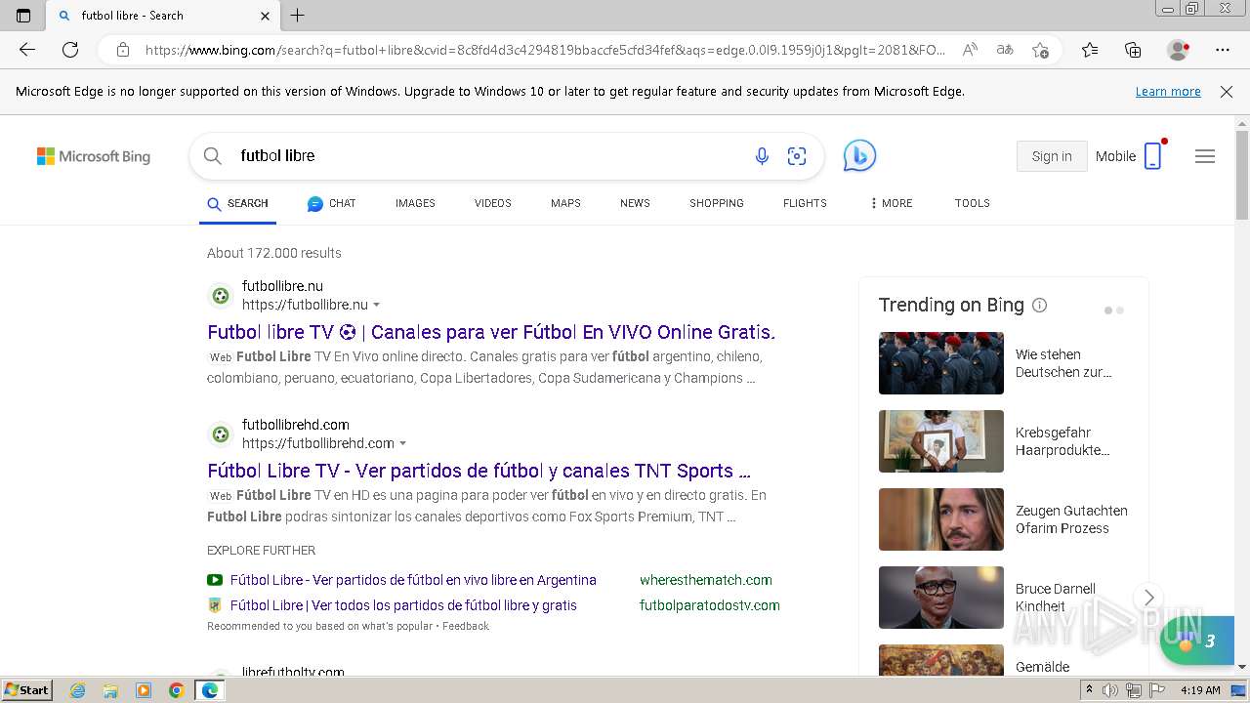
Task: Expand the MORE menu
Action: tap(891, 203)
